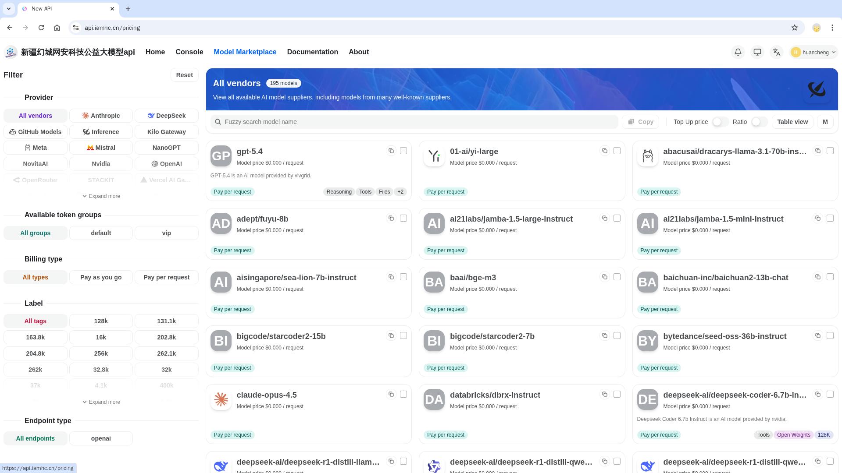The image size is (842, 473).
Task: Filter by vip token group
Action: [167, 233]
